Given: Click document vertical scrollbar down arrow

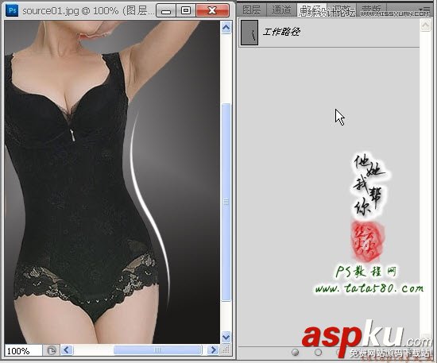Looking at the screenshot, I should tap(226, 338).
